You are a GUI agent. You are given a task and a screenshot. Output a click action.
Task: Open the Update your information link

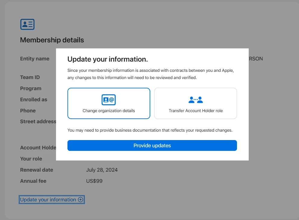coord(48,200)
